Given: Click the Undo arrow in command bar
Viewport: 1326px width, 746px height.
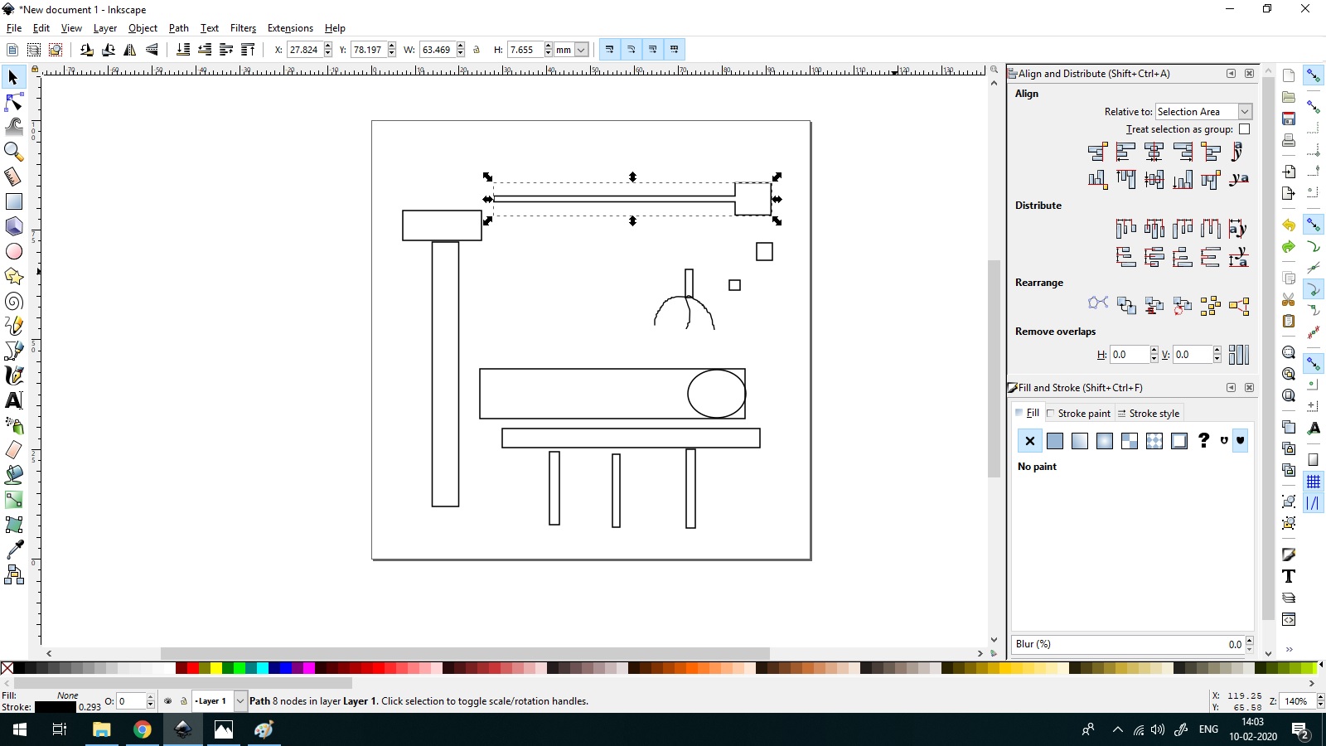Looking at the screenshot, I should click(1289, 225).
